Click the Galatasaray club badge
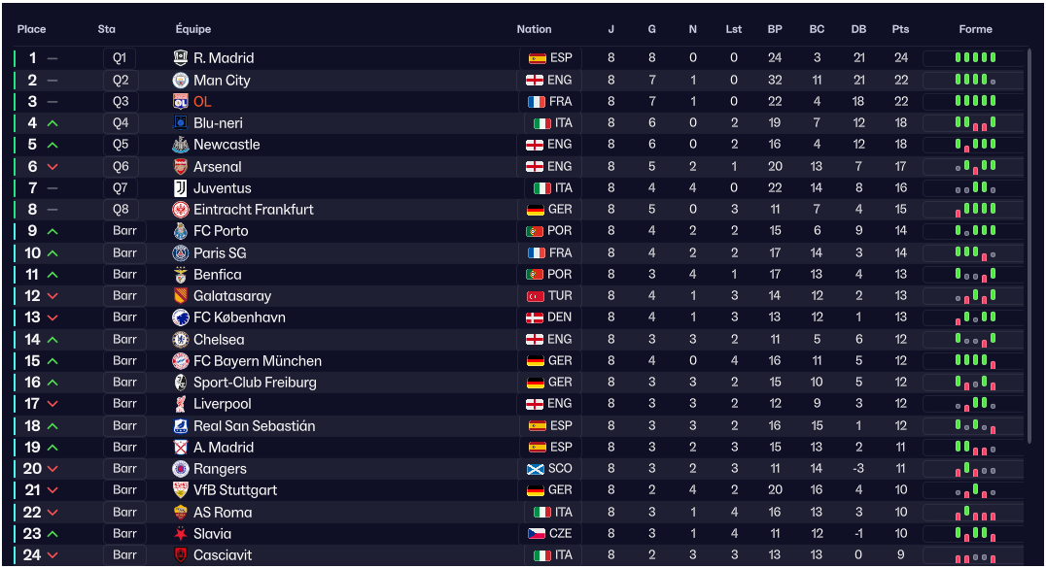The width and height of the screenshot is (1046, 568). click(180, 296)
